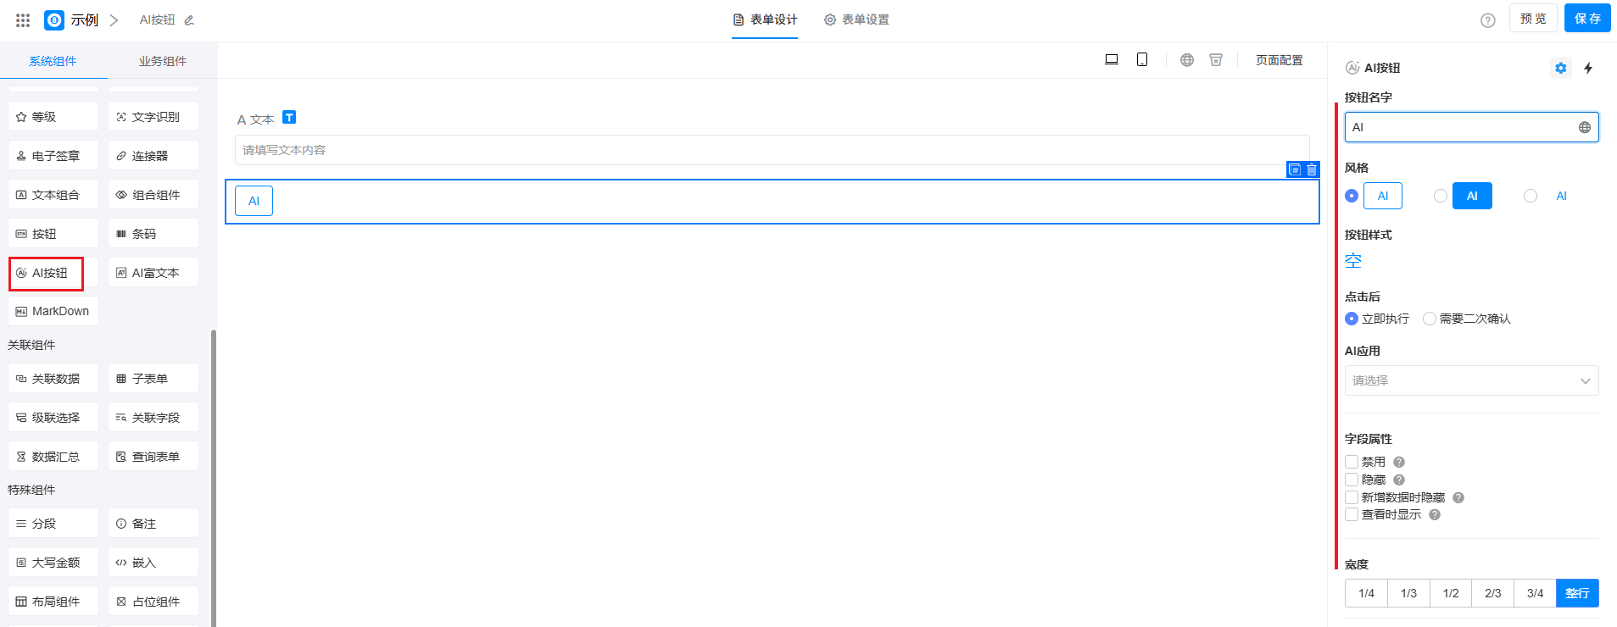Switch to desktop layout preview icon
Image resolution: width=1617 pixels, height=627 pixels.
click(1112, 59)
